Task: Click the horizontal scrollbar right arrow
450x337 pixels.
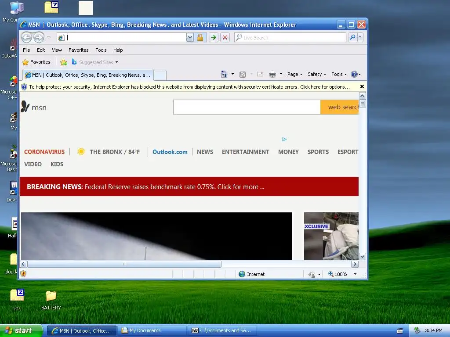Action: click(355, 264)
